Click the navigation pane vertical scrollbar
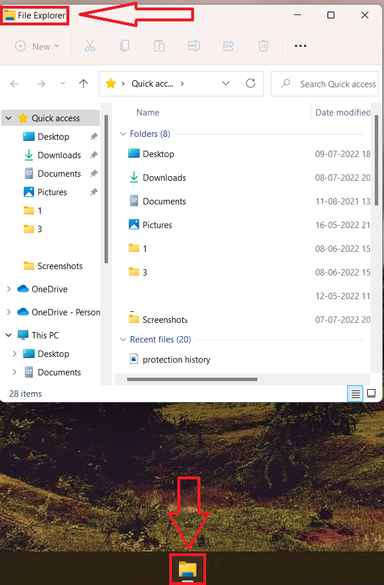 coord(106,189)
